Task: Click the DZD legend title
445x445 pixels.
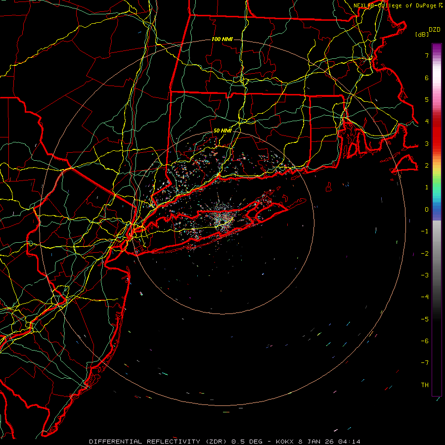Action: 435,30
